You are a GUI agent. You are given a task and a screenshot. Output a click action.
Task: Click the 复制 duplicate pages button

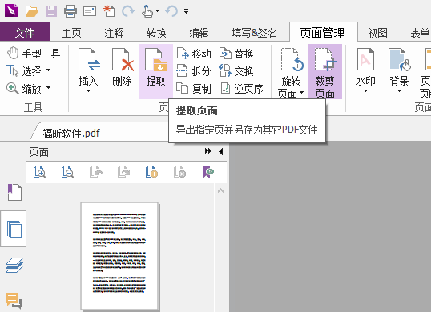pyautogui.click(x=194, y=89)
